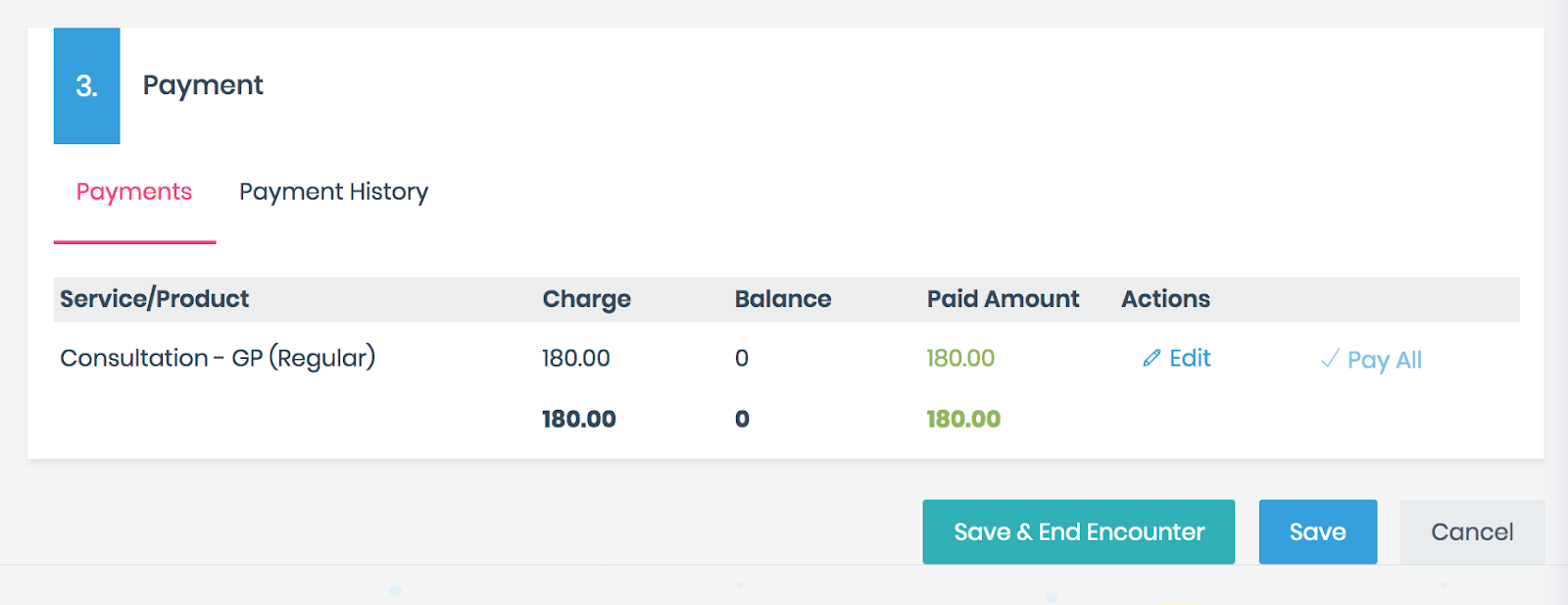Click the blue Save button
This screenshot has width=1568, height=605.
coord(1317,531)
